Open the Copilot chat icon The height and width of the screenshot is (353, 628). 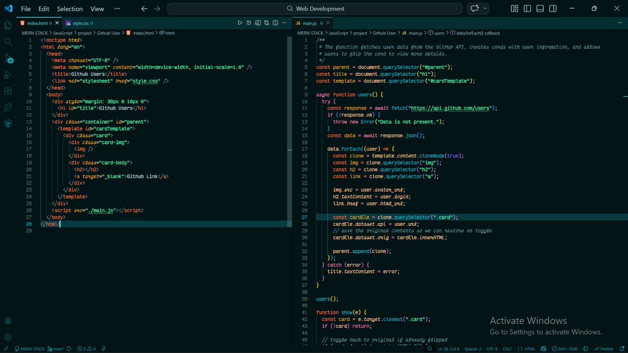[475, 8]
